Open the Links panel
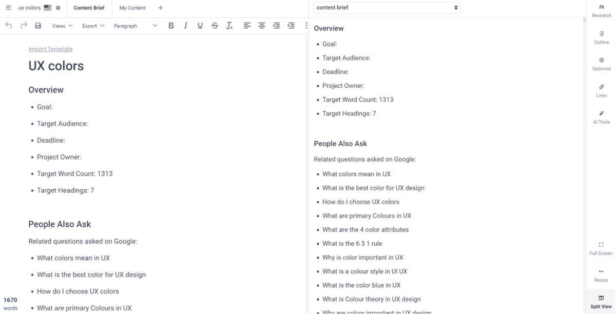Viewport: 616px width, 314px height. pyautogui.click(x=601, y=91)
